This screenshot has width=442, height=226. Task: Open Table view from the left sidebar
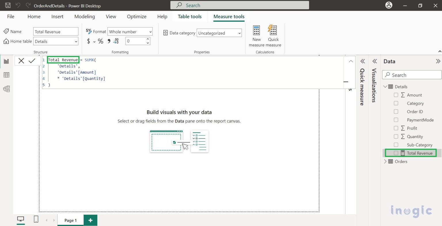coord(6,75)
